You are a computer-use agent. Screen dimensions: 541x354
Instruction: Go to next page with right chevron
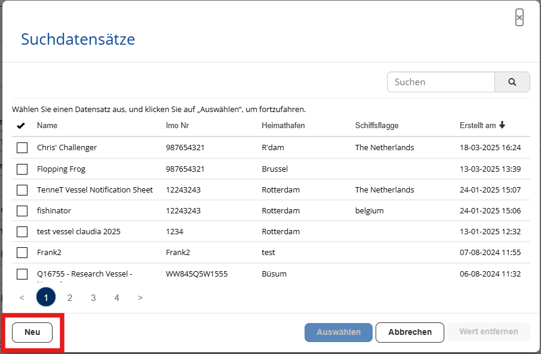tap(140, 297)
